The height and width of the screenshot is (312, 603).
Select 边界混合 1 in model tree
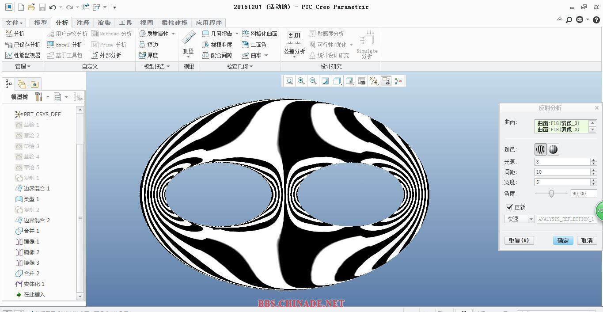33,188
